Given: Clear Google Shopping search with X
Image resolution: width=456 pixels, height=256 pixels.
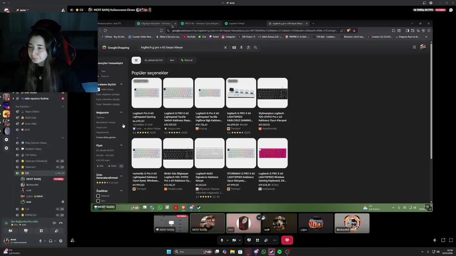Looking at the screenshot, I should tap(225, 47).
